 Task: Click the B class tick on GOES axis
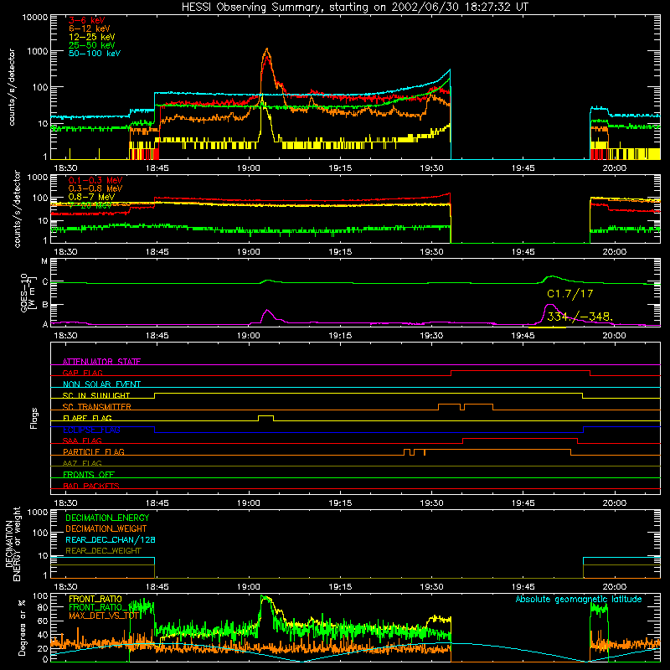(45, 305)
